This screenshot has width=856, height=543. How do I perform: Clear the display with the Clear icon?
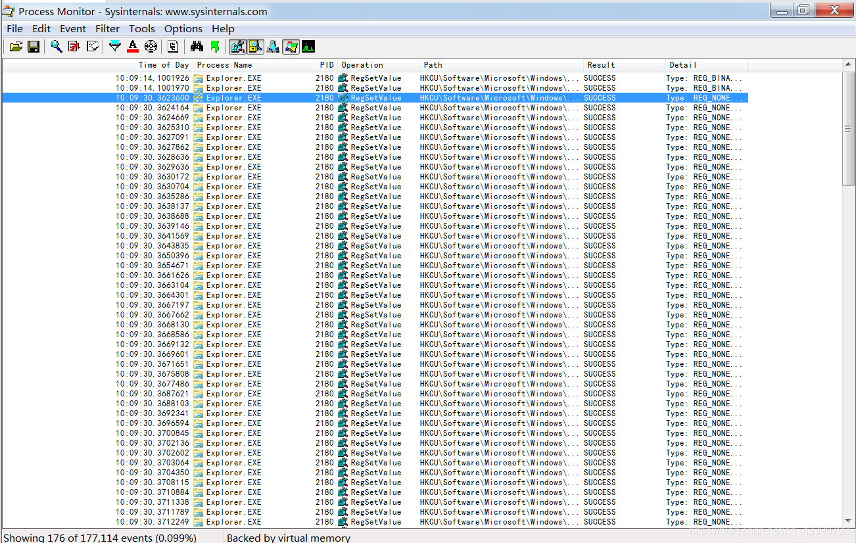click(x=92, y=46)
